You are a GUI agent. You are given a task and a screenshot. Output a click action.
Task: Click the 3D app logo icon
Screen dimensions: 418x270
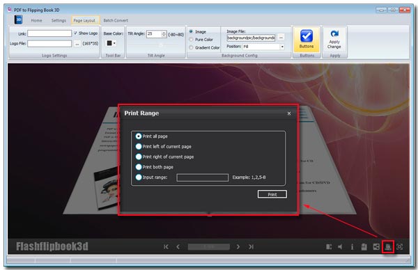coord(18,19)
